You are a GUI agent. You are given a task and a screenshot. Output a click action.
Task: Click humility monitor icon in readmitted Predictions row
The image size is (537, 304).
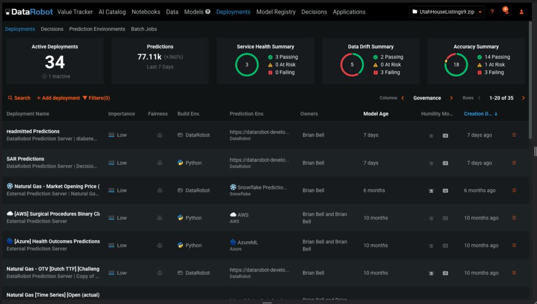click(x=431, y=136)
